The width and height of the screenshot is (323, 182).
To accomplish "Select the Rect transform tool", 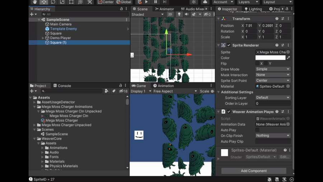I will (x=71, y=2).
